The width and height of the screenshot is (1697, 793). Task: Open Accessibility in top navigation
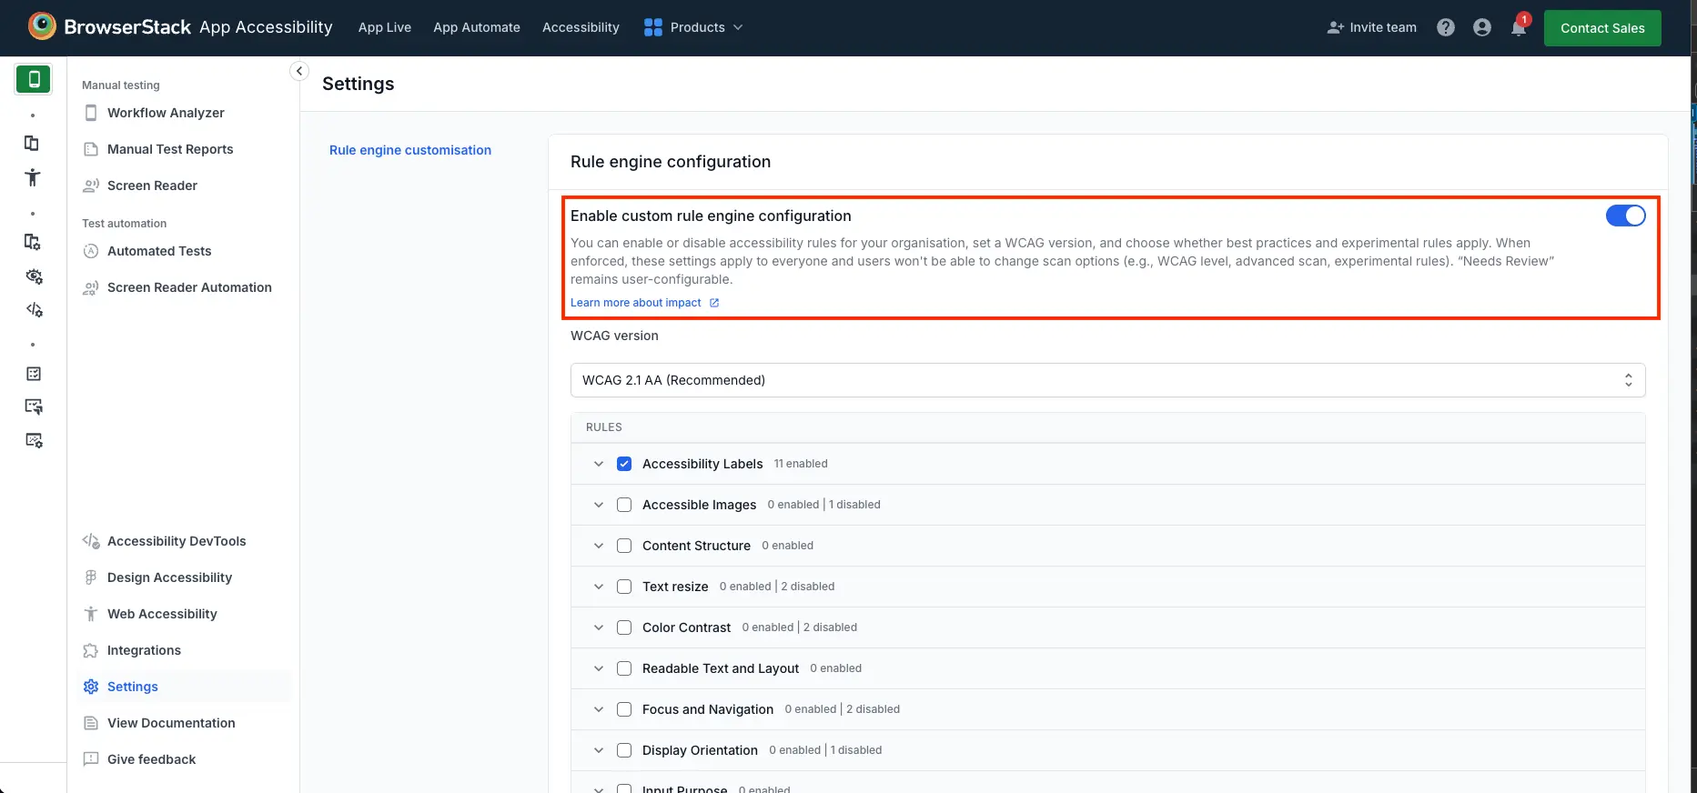click(x=581, y=27)
